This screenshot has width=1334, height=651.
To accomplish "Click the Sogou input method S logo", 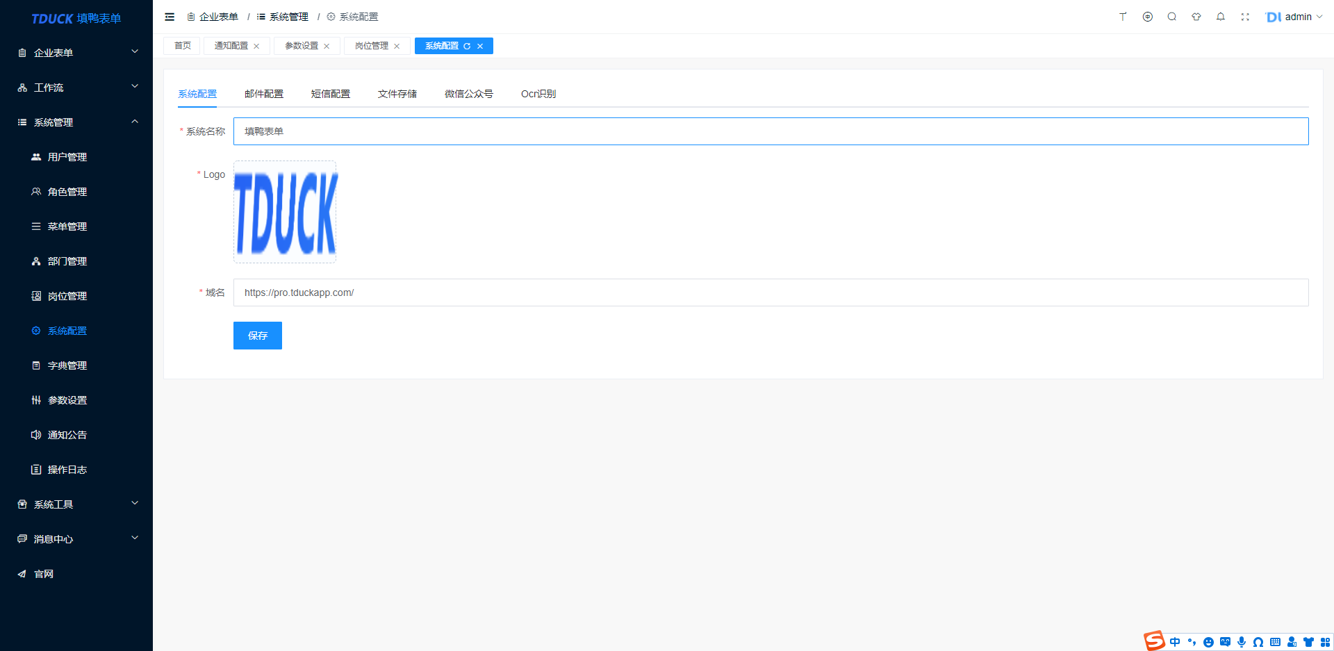I will point(1154,641).
